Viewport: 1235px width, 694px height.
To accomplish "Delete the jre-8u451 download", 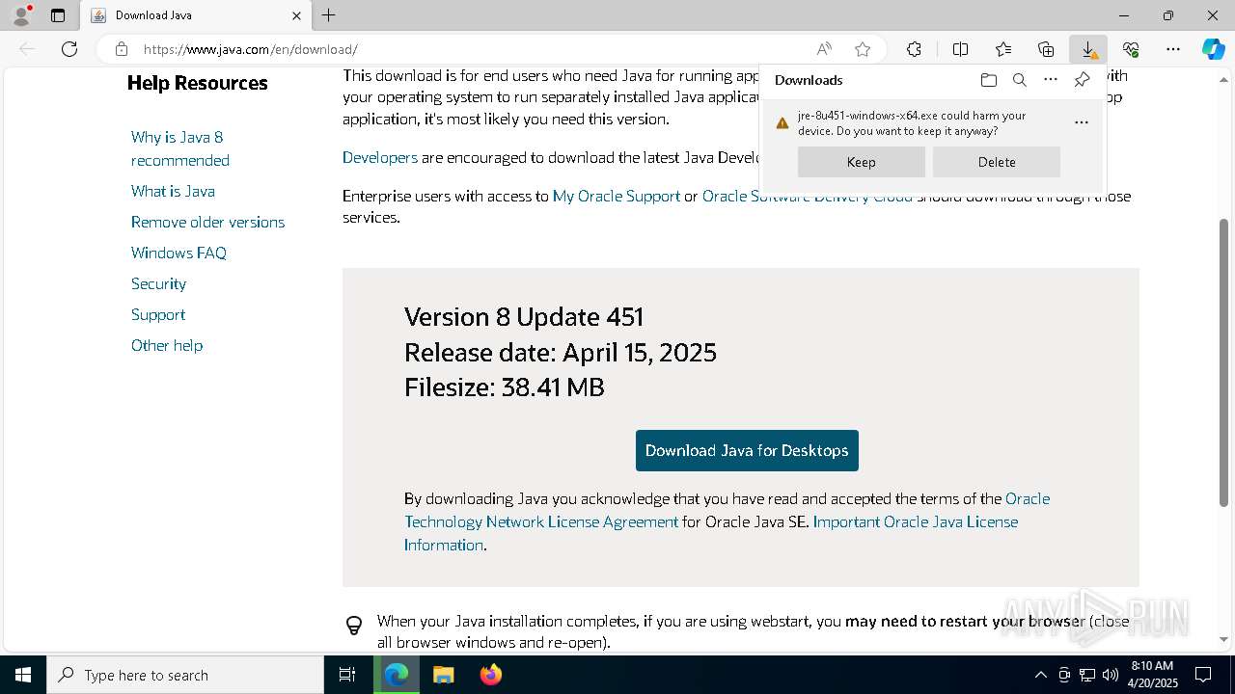I will point(997,162).
